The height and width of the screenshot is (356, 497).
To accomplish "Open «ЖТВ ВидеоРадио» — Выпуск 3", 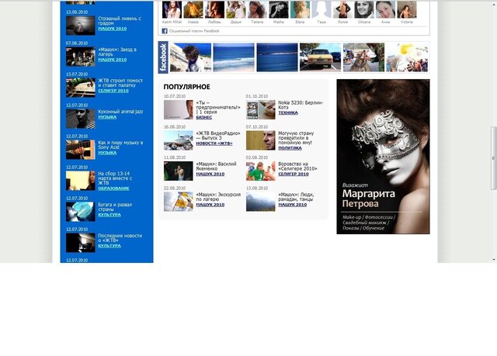I will [x=218, y=136].
